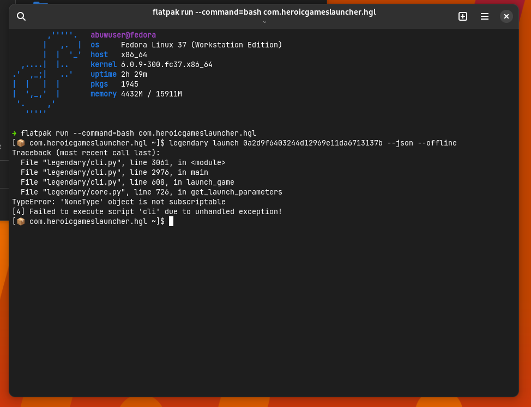Click the '--json' flag in the command
The height and width of the screenshot is (407, 531).
point(400,143)
